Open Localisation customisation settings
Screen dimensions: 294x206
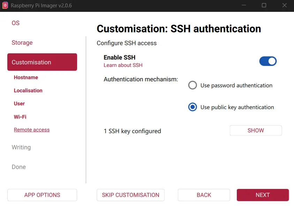coord(28,90)
